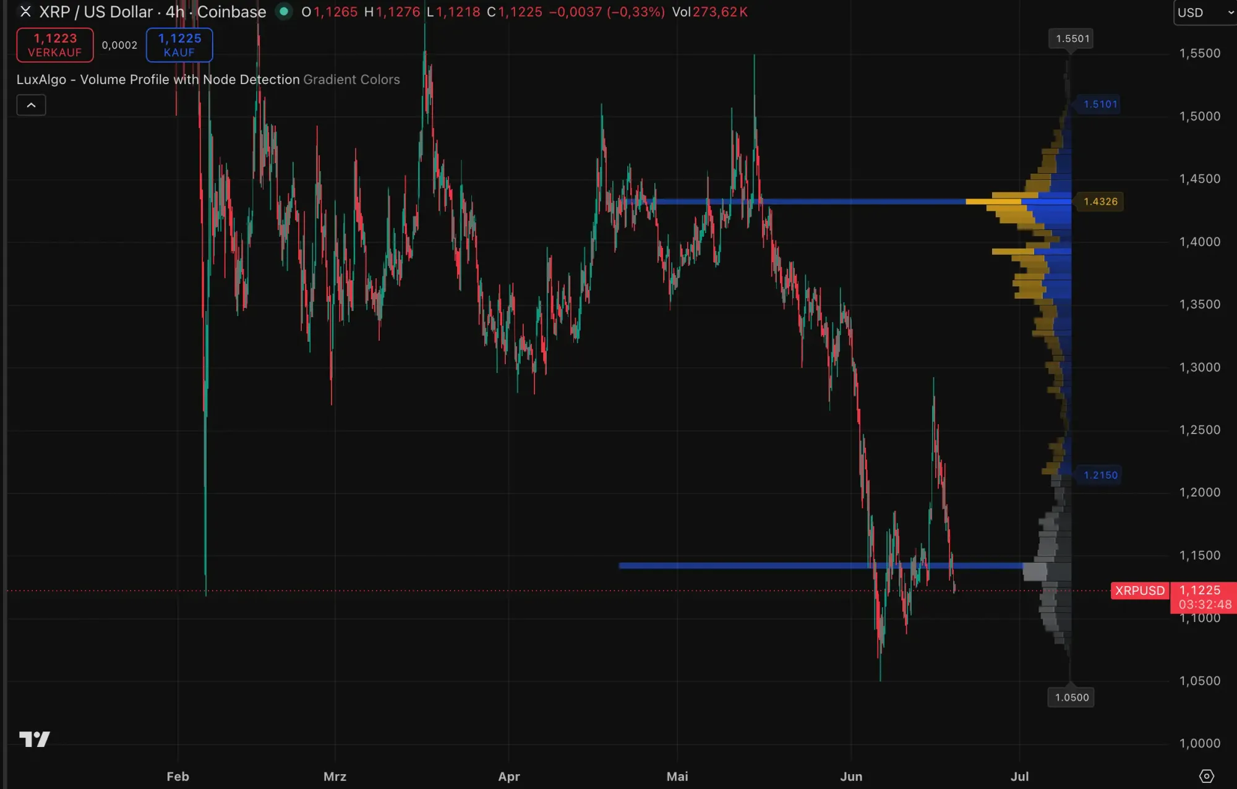Open the USD currency dropdown
This screenshot has height=789, width=1237.
pos(1204,12)
